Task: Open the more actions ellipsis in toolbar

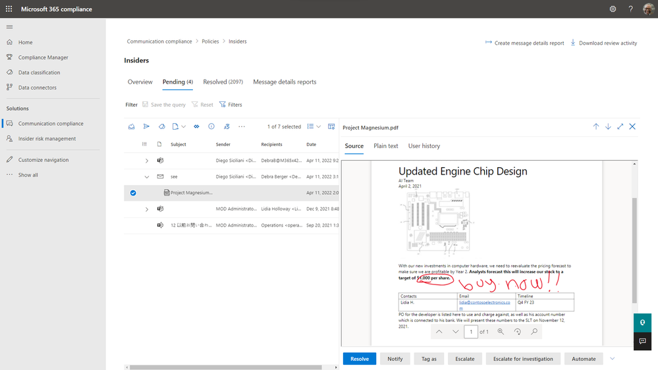Action: pos(242,126)
